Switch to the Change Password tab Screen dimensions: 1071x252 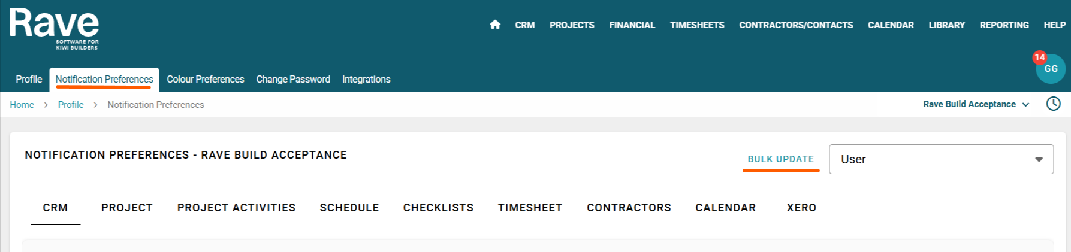[293, 79]
